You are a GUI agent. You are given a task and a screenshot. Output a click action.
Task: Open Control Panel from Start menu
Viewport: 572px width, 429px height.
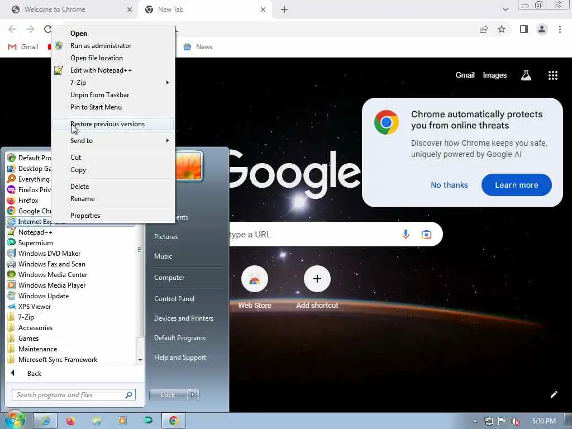[x=174, y=298]
